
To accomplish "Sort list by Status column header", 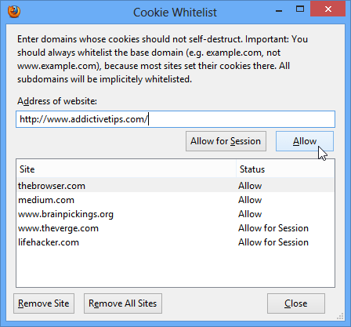I will pyautogui.click(x=285, y=169).
